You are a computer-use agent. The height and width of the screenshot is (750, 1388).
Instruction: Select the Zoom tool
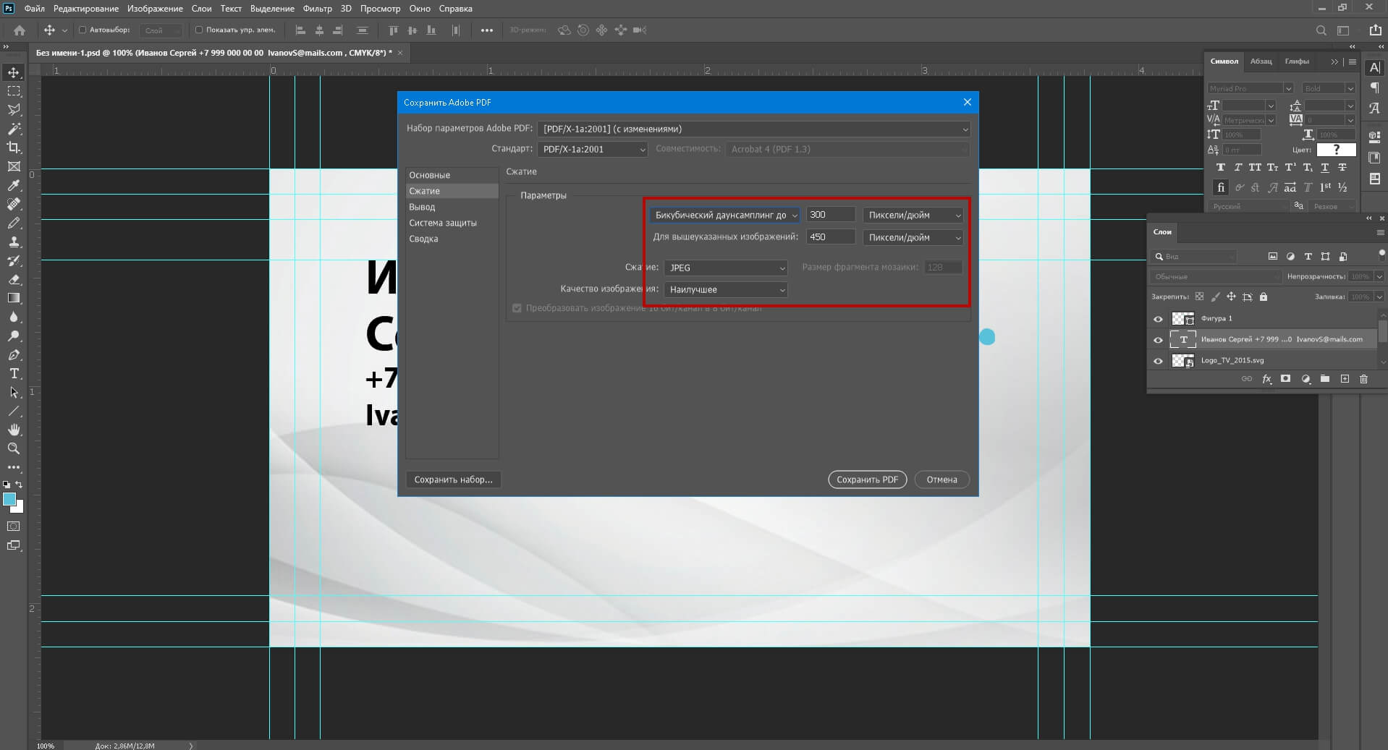coord(14,448)
